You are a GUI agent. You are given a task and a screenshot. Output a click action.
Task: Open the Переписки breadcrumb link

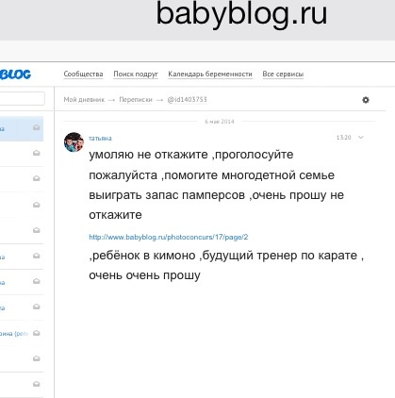click(x=136, y=100)
